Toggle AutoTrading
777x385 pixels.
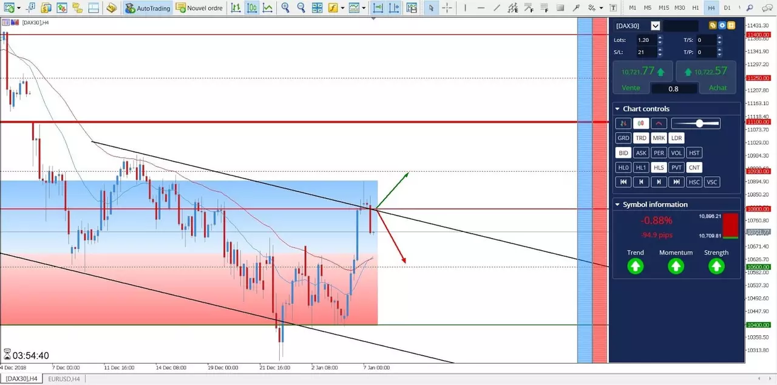point(146,8)
